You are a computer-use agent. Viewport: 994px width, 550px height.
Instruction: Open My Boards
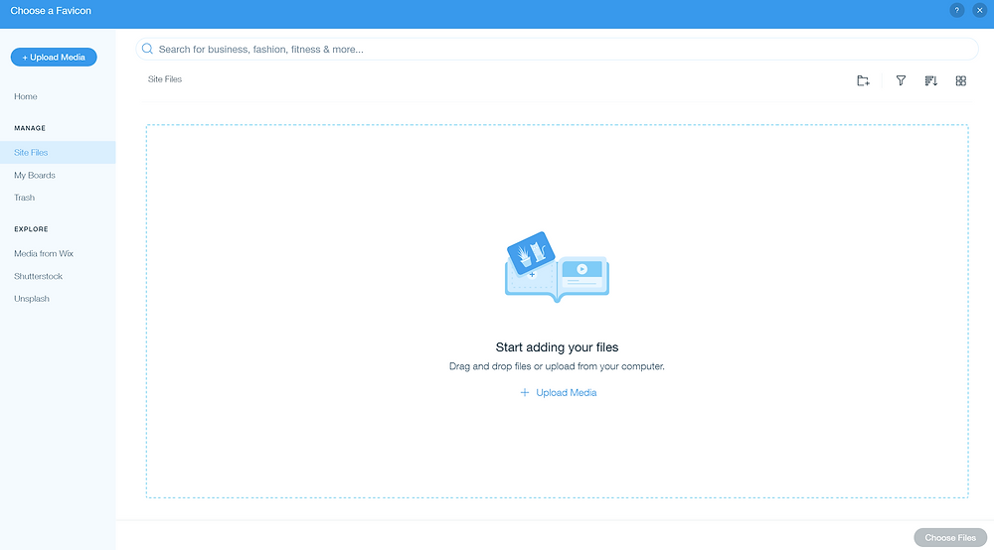tap(35, 175)
